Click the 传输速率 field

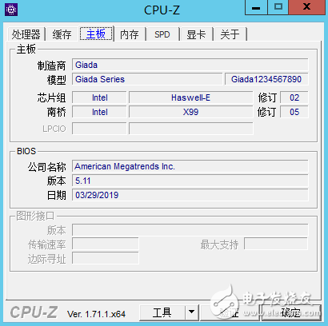[x=106, y=245]
